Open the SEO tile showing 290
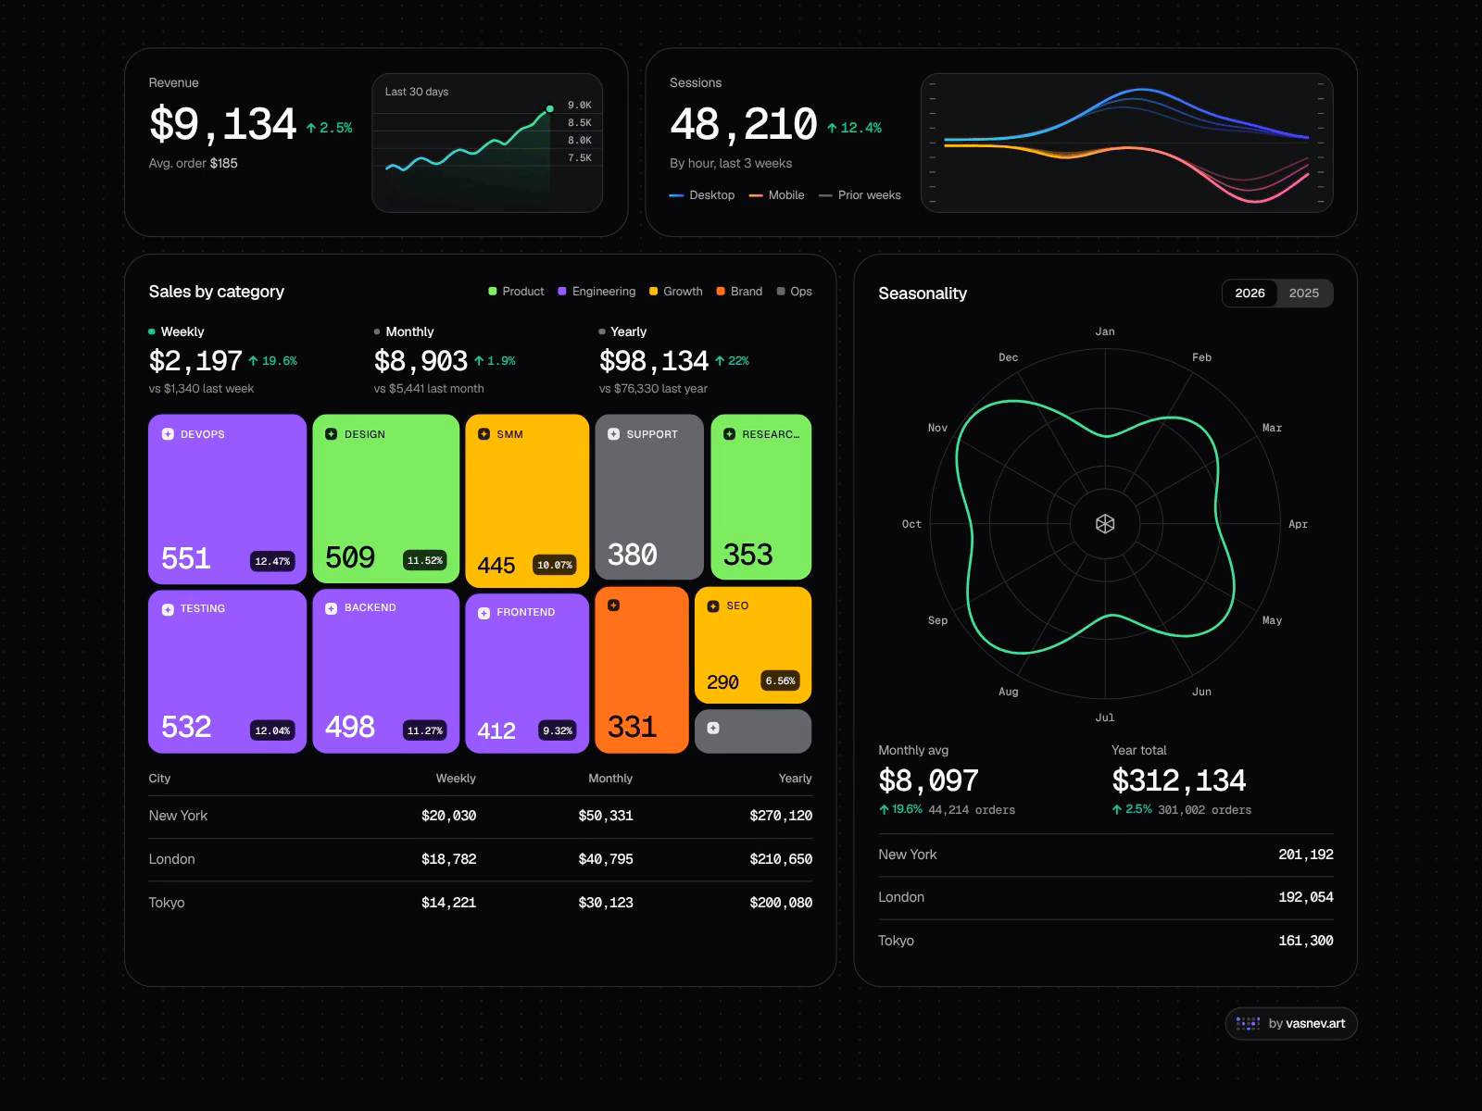 (753, 645)
